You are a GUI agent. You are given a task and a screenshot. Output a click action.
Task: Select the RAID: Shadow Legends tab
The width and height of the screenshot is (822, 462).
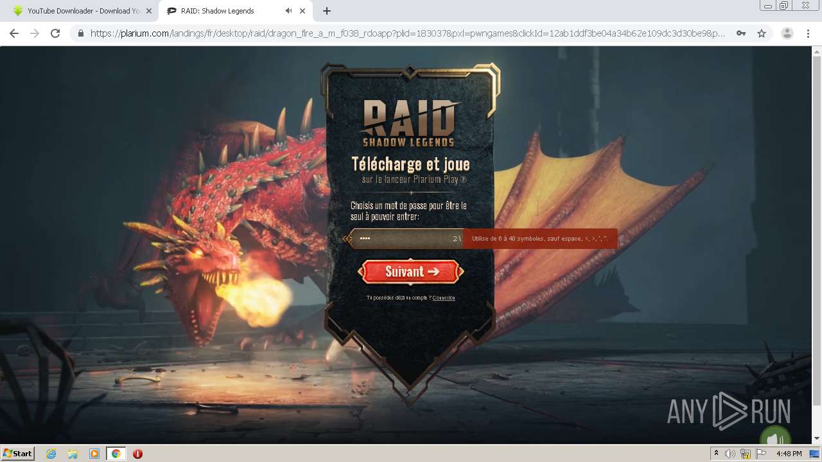[234, 11]
